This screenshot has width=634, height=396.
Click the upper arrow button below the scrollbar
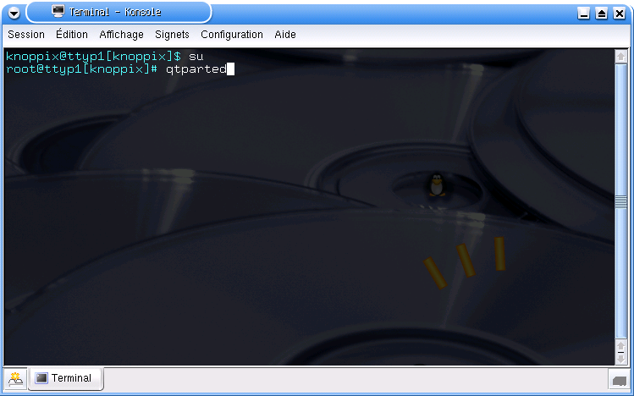[620, 347]
